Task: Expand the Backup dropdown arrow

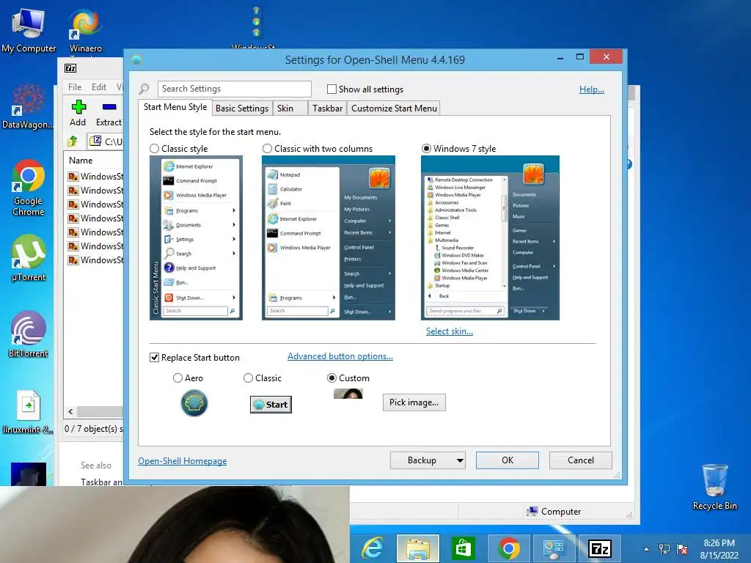Action: 460,460
